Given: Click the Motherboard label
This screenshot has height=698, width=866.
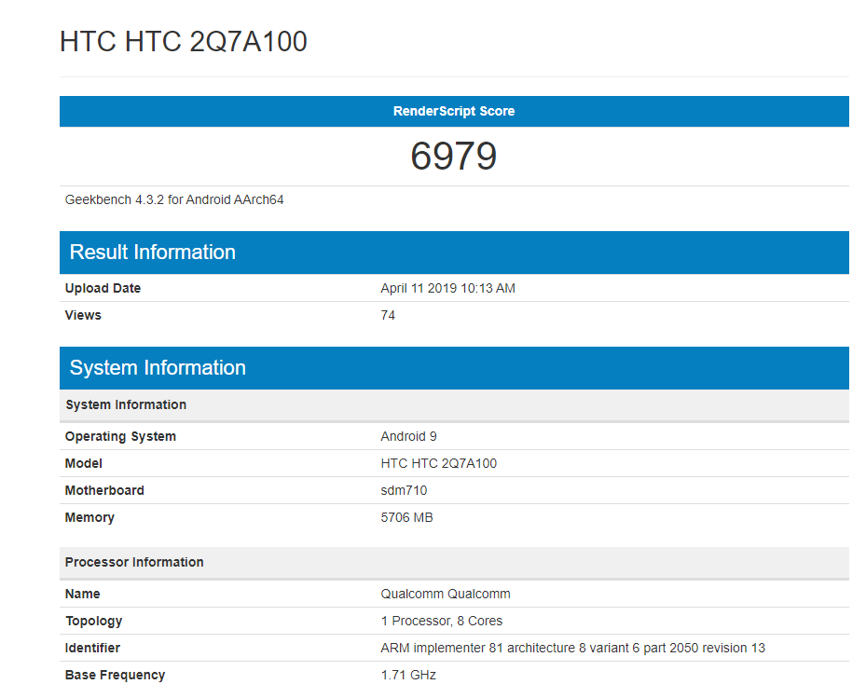Looking at the screenshot, I should pyautogui.click(x=104, y=490).
